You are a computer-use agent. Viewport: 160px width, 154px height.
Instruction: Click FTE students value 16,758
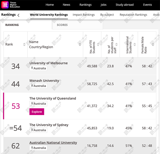(92, 146)
